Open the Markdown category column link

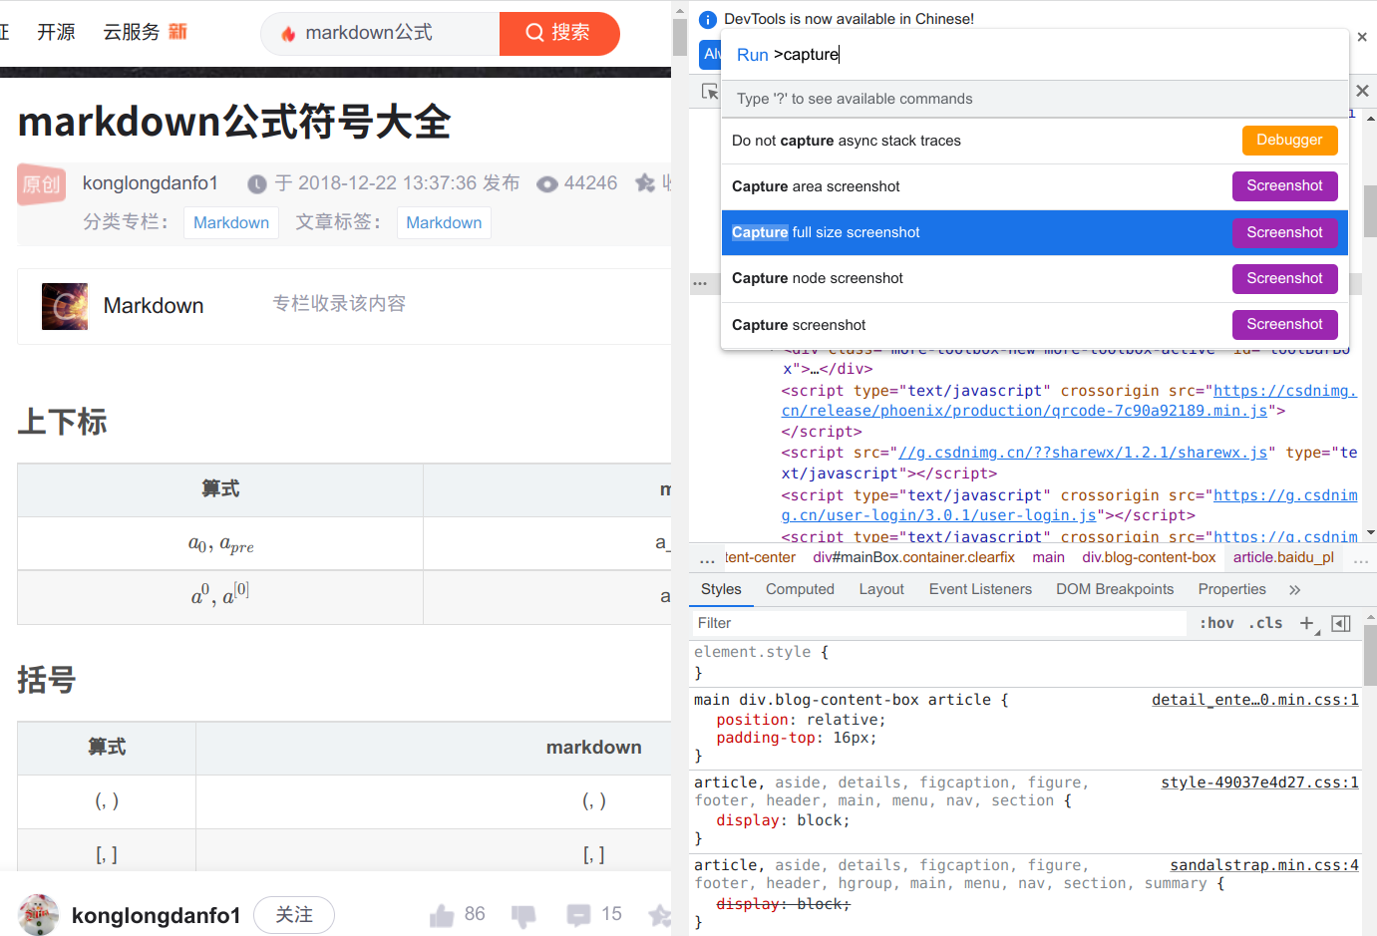coord(231,222)
